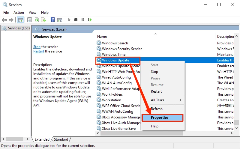Viewport: 240px width, 149px height.
Task: Switch to the Standard tab
Action: (61, 139)
